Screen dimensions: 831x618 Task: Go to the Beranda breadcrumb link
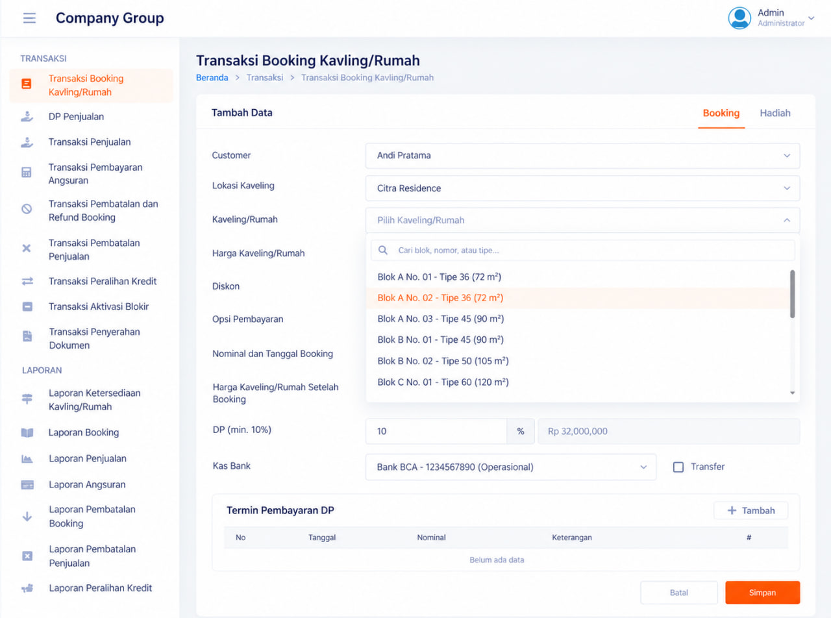point(212,77)
